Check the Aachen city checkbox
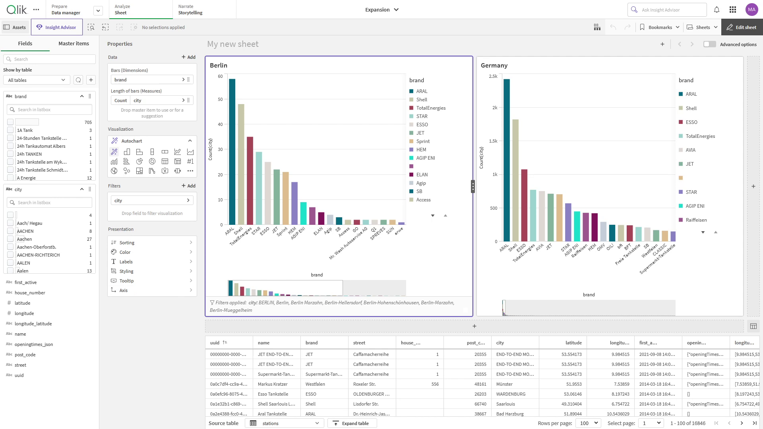The height and width of the screenshot is (429, 763). click(10, 239)
